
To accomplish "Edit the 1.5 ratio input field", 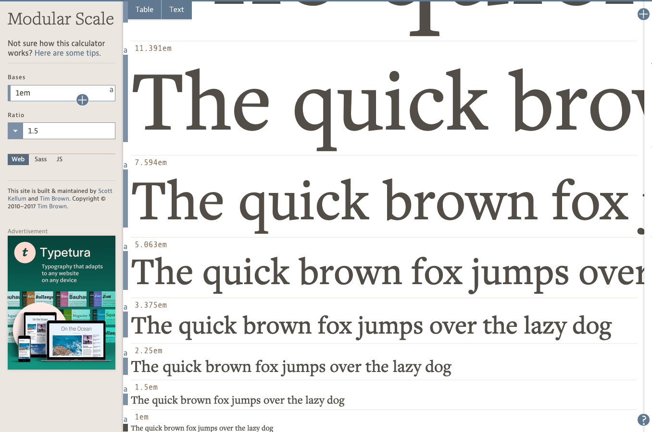I will coord(69,131).
